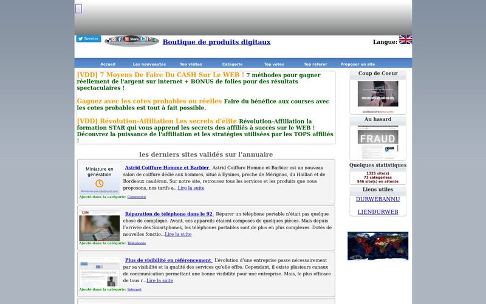
Task: Open Catégorie menu item
Action: pyautogui.click(x=233, y=64)
